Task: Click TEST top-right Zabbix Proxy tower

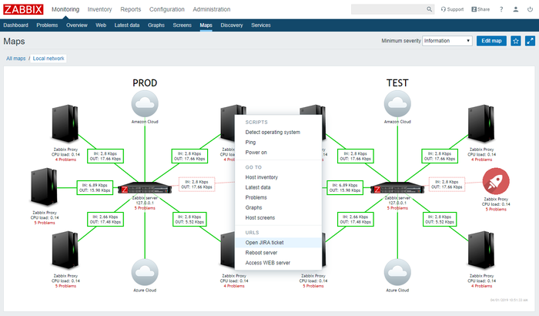Action: point(481,123)
